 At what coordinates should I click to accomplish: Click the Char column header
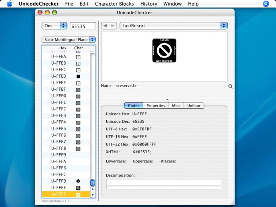click(78, 48)
